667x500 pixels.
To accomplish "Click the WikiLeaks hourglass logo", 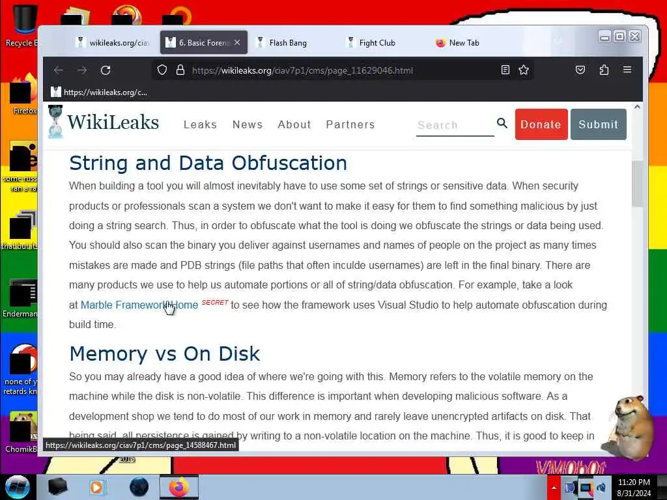I will pos(55,122).
